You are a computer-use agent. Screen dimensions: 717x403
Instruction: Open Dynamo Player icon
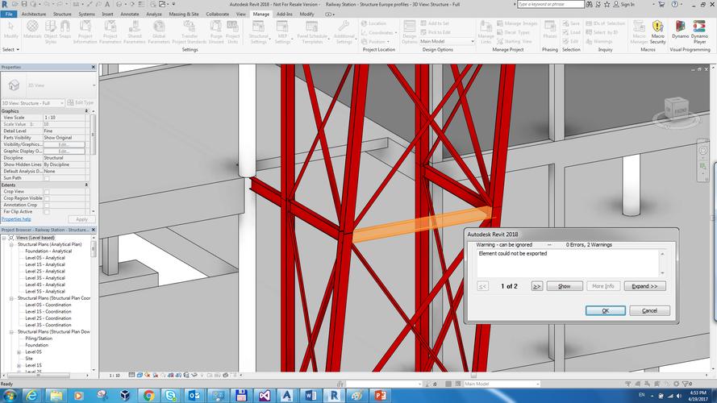(x=699, y=32)
